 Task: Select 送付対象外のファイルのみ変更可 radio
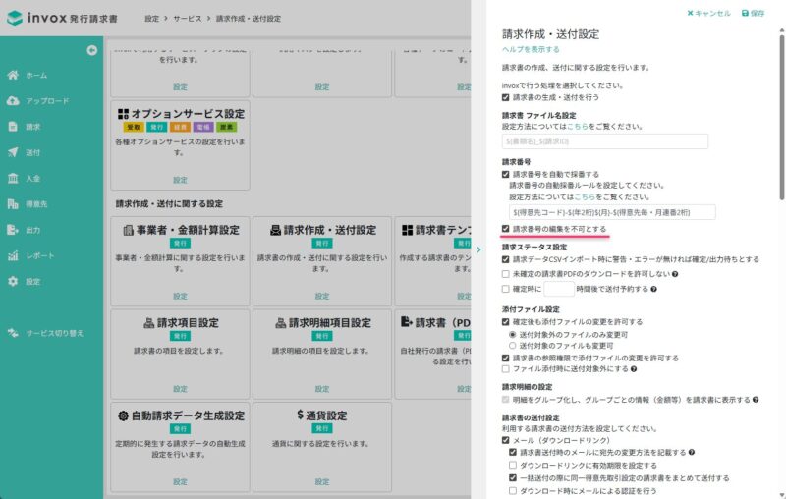click(x=512, y=335)
